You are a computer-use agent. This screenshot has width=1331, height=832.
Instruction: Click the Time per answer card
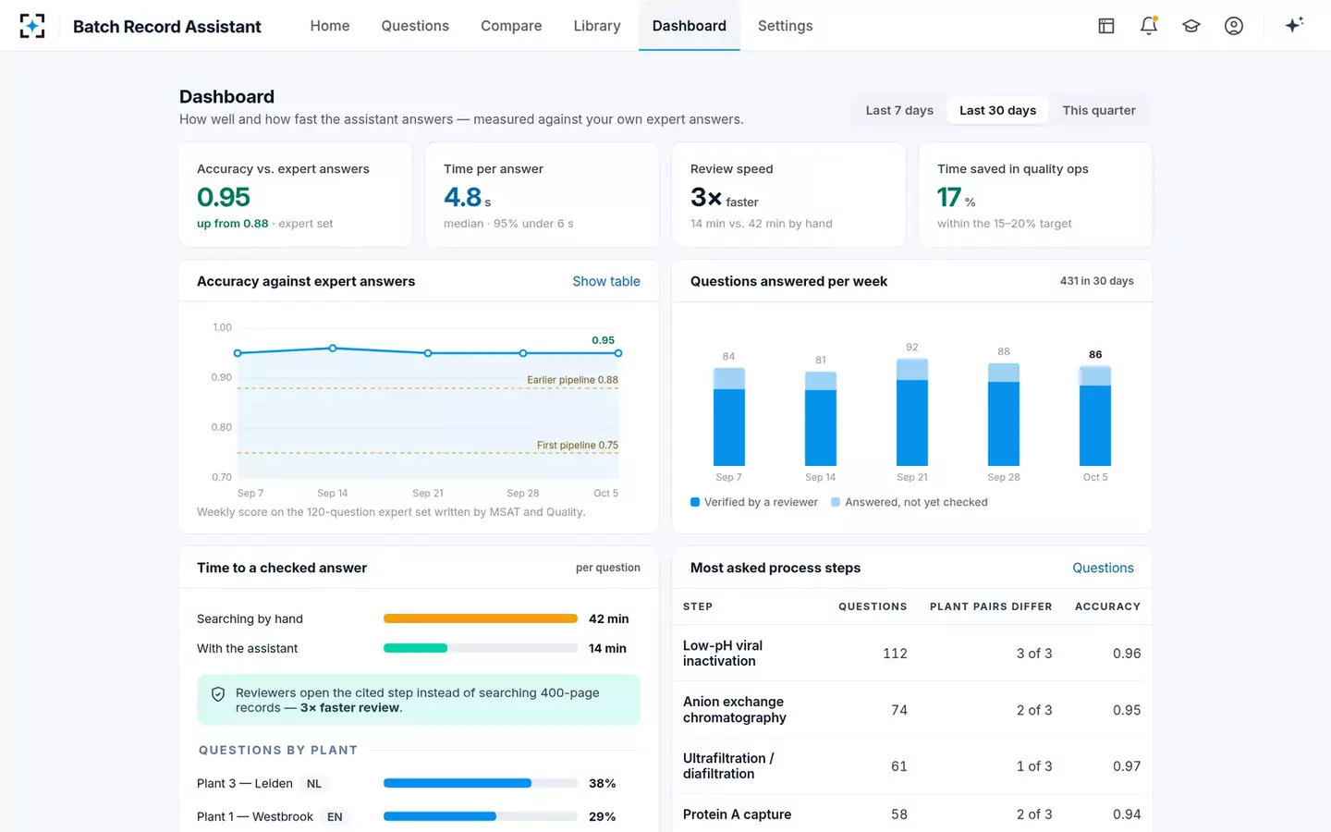pos(542,194)
